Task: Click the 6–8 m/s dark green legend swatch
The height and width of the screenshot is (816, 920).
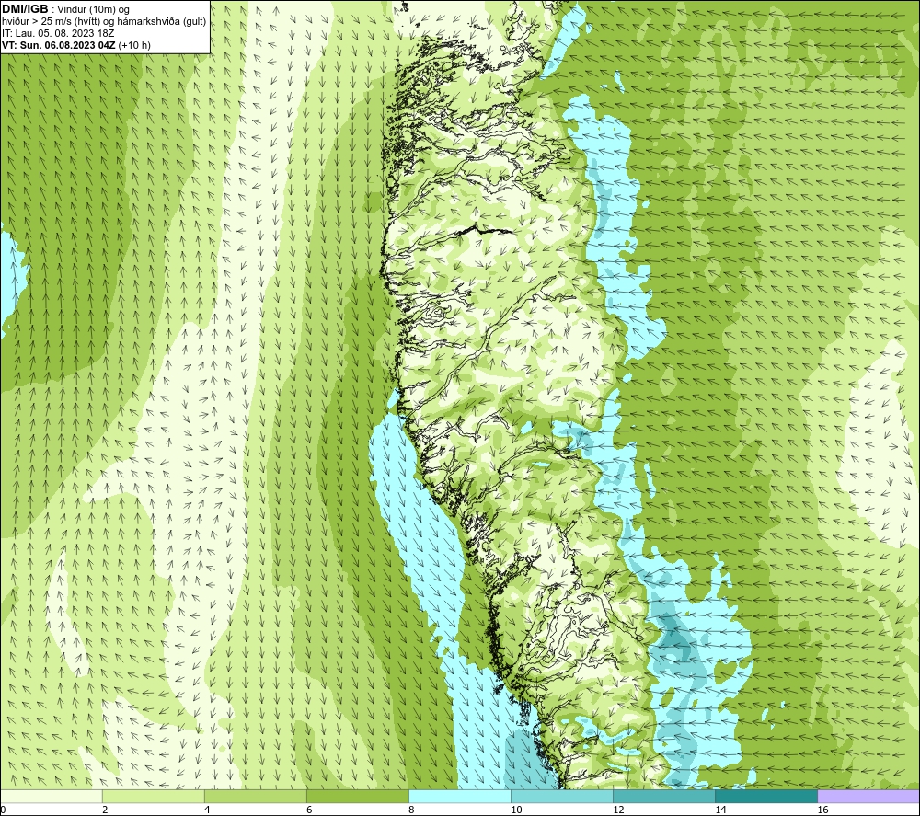Action: [x=357, y=796]
